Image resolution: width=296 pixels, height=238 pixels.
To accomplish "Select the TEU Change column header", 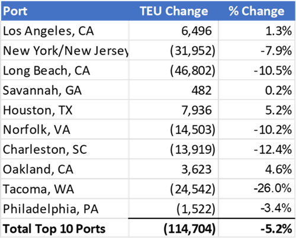I will 174,11.
